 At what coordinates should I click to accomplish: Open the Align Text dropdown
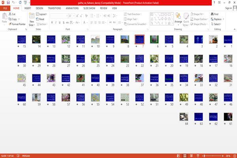pos(131,19)
